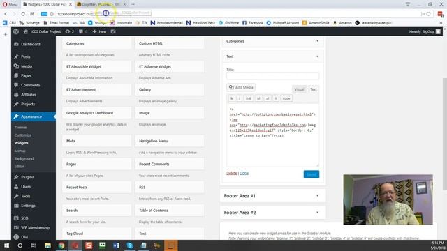Open Customize submenu link
The image size is (447, 251).
click(x=23, y=135)
